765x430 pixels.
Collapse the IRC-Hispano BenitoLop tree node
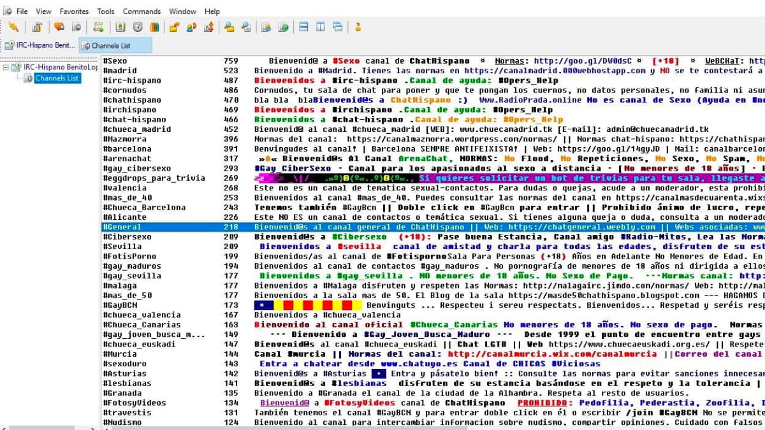click(5, 67)
